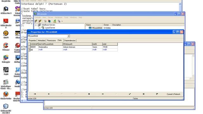Select the 'BB001' cell
This screenshot has height=114, width=203.
click(34, 47)
